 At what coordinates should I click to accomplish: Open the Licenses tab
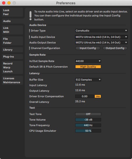coord(9,78)
